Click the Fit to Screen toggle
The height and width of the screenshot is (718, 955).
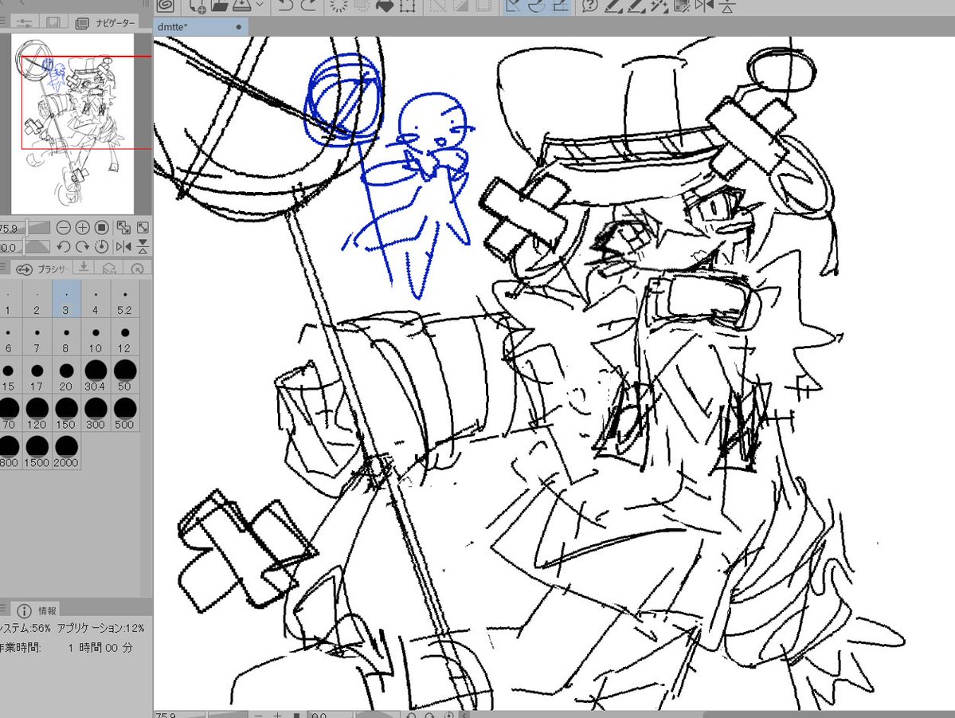pos(123,228)
